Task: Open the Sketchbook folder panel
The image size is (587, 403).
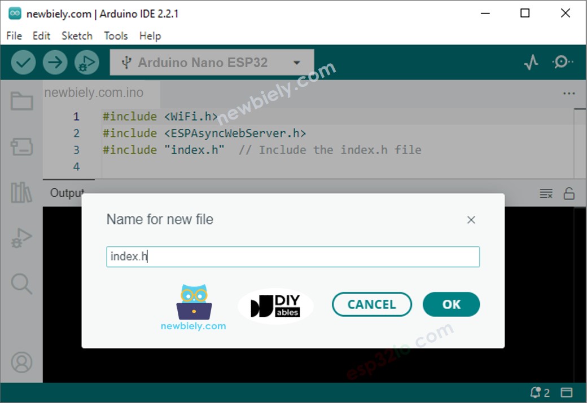Action: coord(21,101)
